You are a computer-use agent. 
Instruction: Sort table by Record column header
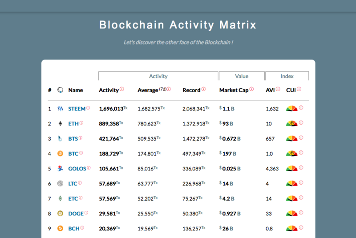click(191, 90)
